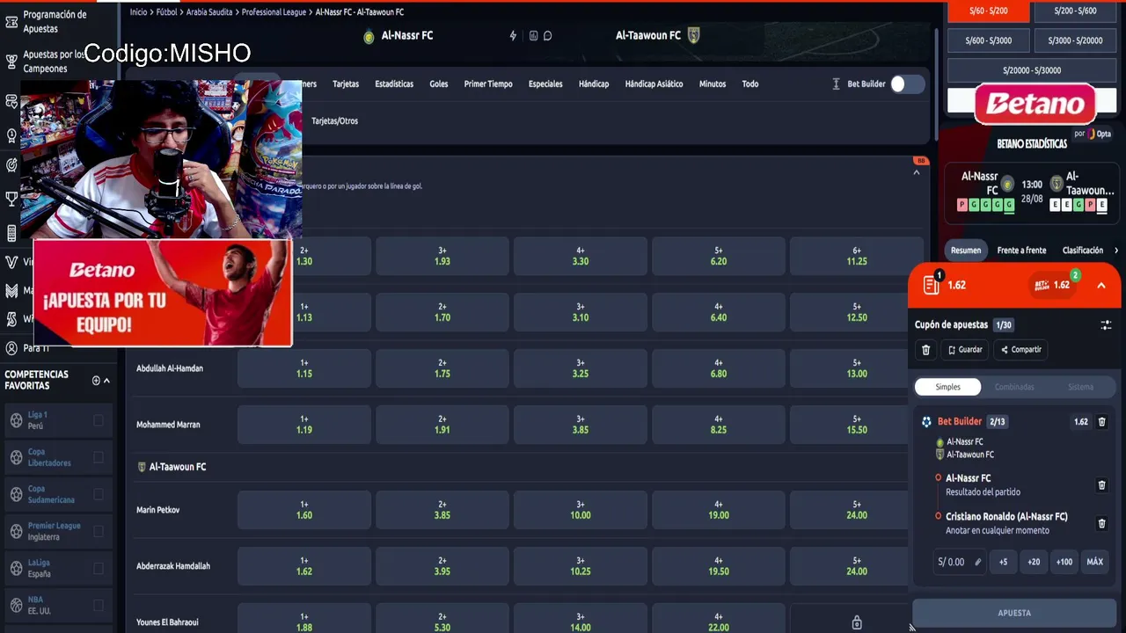Image resolution: width=1126 pixels, height=633 pixels.
Task: Open the Primer Tiempo market tab
Action: coord(488,84)
